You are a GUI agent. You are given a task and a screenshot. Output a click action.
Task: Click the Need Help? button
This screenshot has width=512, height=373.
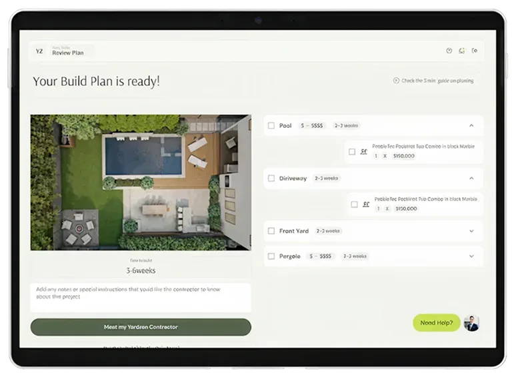pyautogui.click(x=437, y=323)
